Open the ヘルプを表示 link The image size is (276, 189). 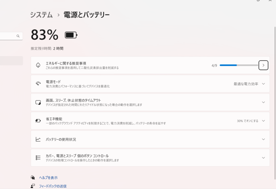[48, 178]
